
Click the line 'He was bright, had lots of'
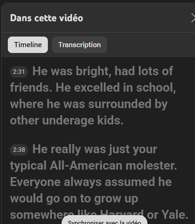103,71
